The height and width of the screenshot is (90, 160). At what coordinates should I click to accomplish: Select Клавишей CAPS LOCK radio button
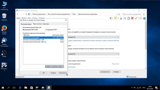[x=23, y=29]
